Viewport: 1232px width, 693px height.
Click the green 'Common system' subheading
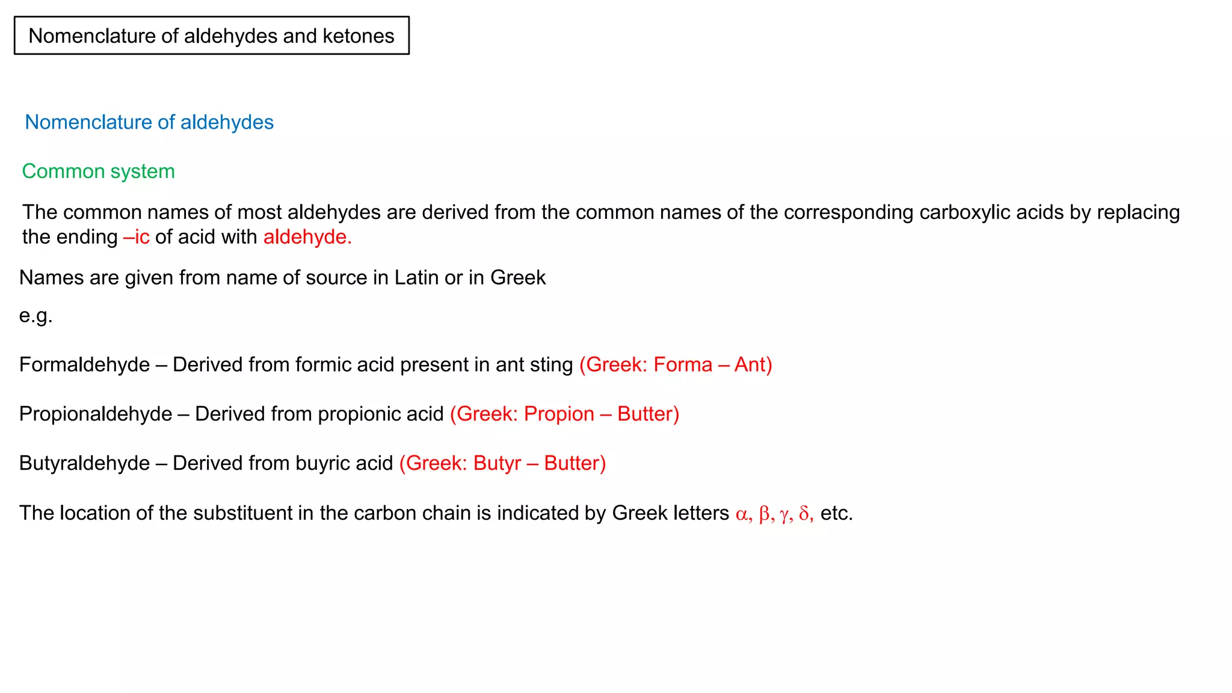(x=98, y=171)
